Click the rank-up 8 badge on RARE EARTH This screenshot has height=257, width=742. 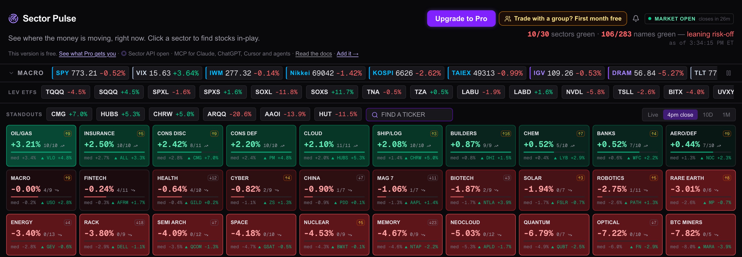click(727, 178)
